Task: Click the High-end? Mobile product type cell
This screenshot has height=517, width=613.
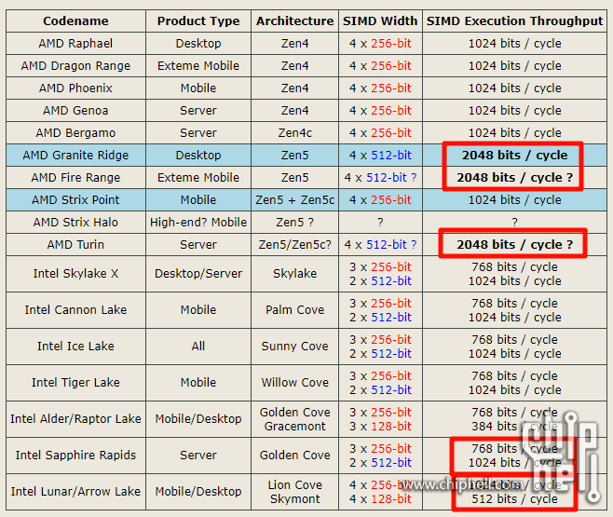Action: pyautogui.click(x=198, y=222)
